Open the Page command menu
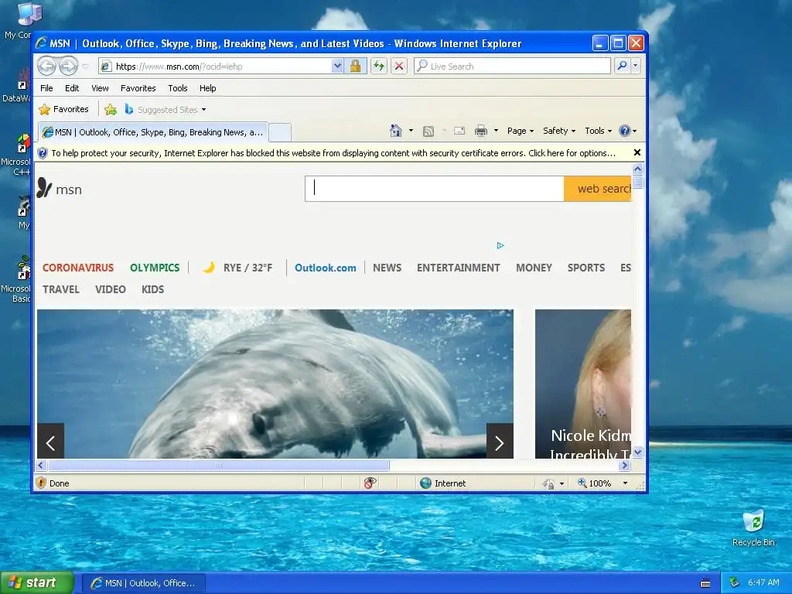 click(521, 131)
